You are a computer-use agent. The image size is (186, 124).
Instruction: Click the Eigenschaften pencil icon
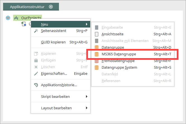tap(36, 74)
